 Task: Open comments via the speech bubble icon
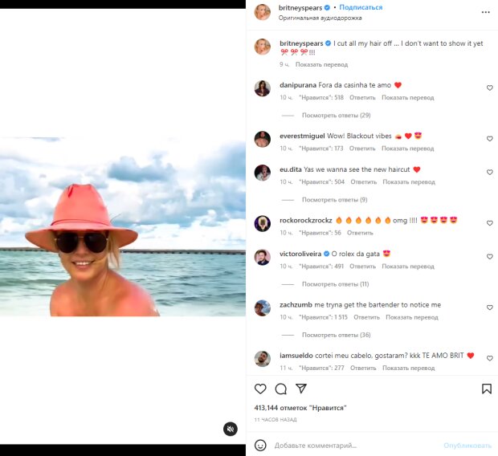281,389
